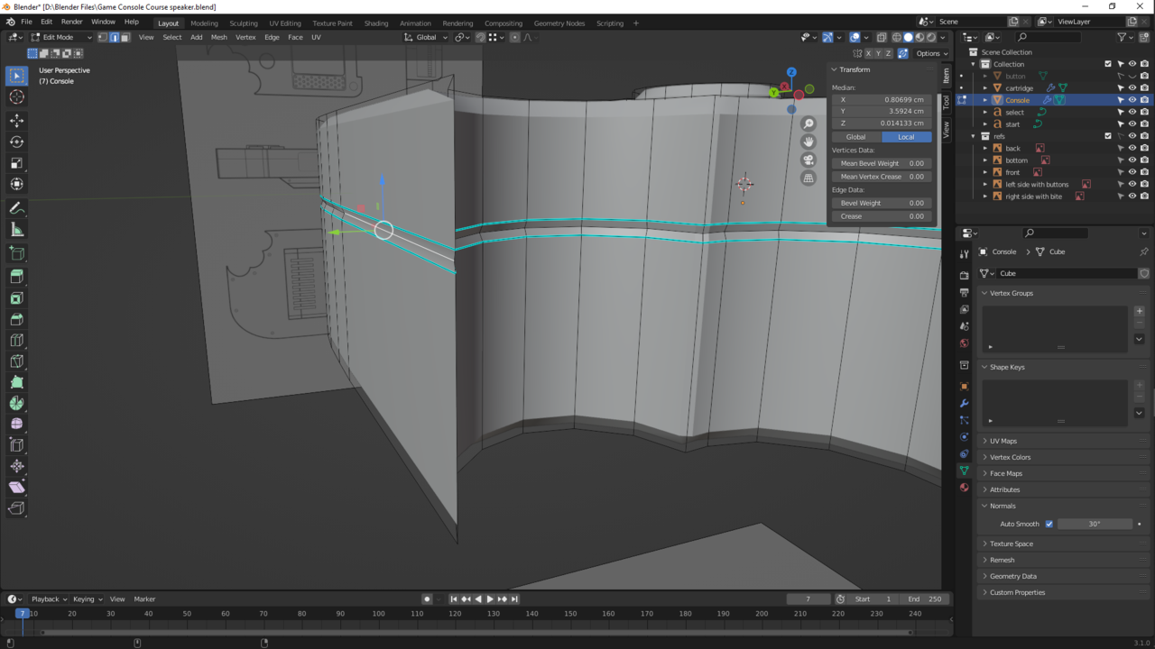Select the Knife tool

tap(16, 361)
